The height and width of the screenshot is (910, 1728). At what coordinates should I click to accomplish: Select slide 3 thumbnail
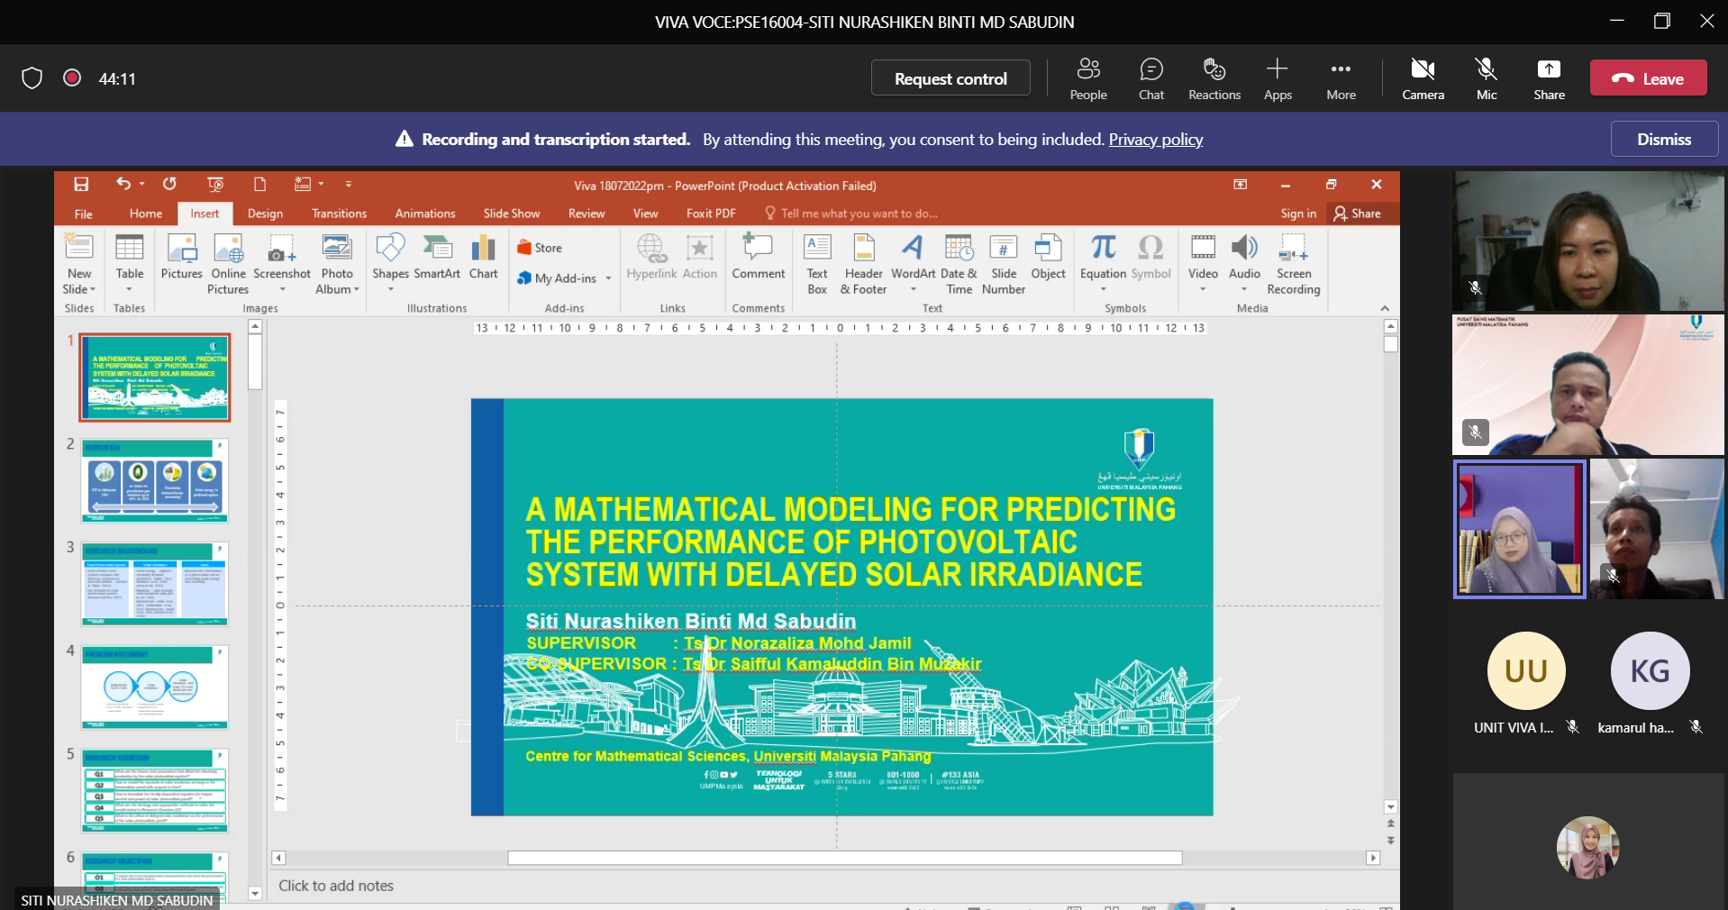tap(155, 584)
